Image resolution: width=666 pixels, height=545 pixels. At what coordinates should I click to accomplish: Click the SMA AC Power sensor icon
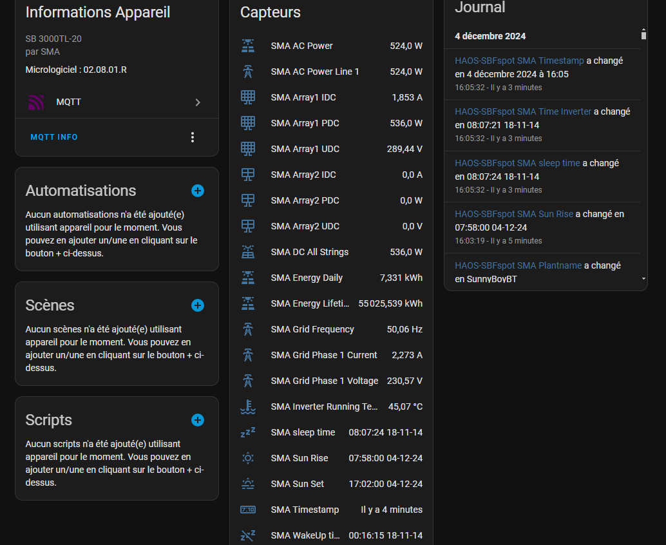248,46
